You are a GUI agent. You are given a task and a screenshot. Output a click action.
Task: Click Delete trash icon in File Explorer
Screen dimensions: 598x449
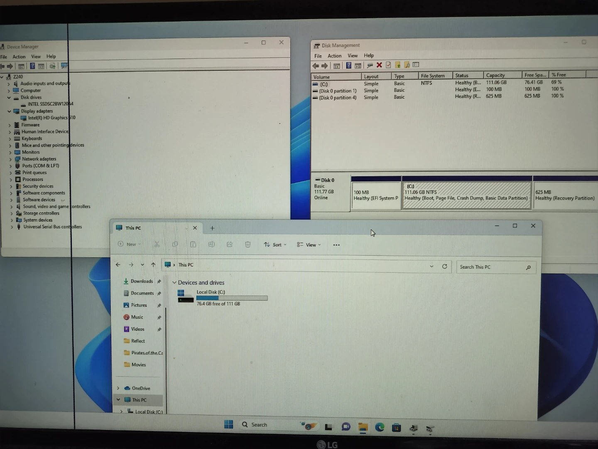click(x=248, y=244)
